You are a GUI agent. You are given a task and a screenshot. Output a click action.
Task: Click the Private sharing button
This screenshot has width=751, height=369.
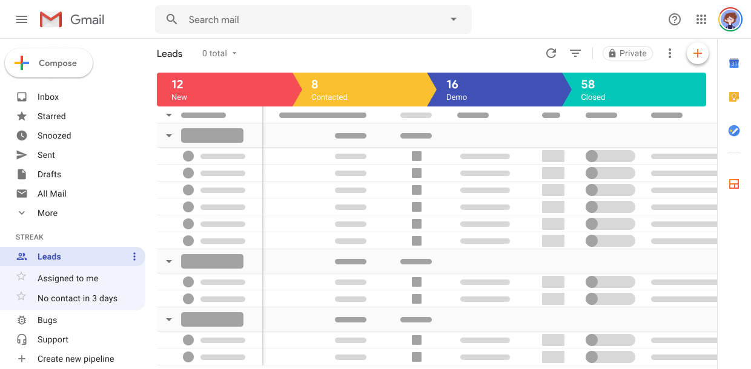627,53
